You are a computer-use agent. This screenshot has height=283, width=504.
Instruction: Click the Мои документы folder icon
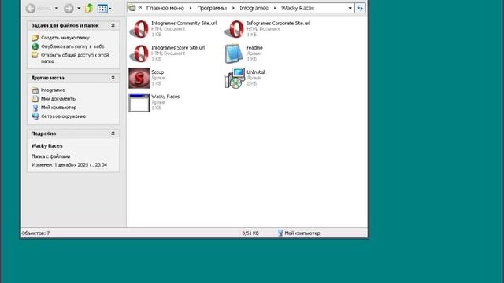(35, 99)
